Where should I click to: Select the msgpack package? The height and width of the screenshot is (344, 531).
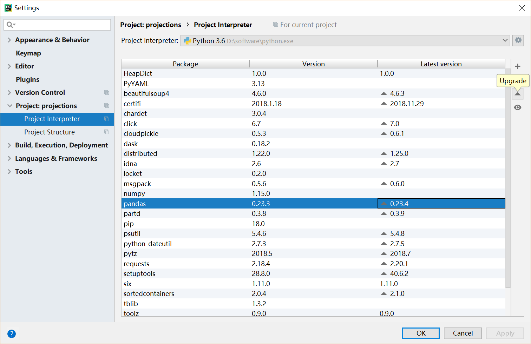[x=313, y=184]
